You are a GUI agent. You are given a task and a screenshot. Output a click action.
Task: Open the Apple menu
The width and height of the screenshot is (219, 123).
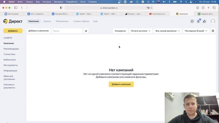coord(4,2)
